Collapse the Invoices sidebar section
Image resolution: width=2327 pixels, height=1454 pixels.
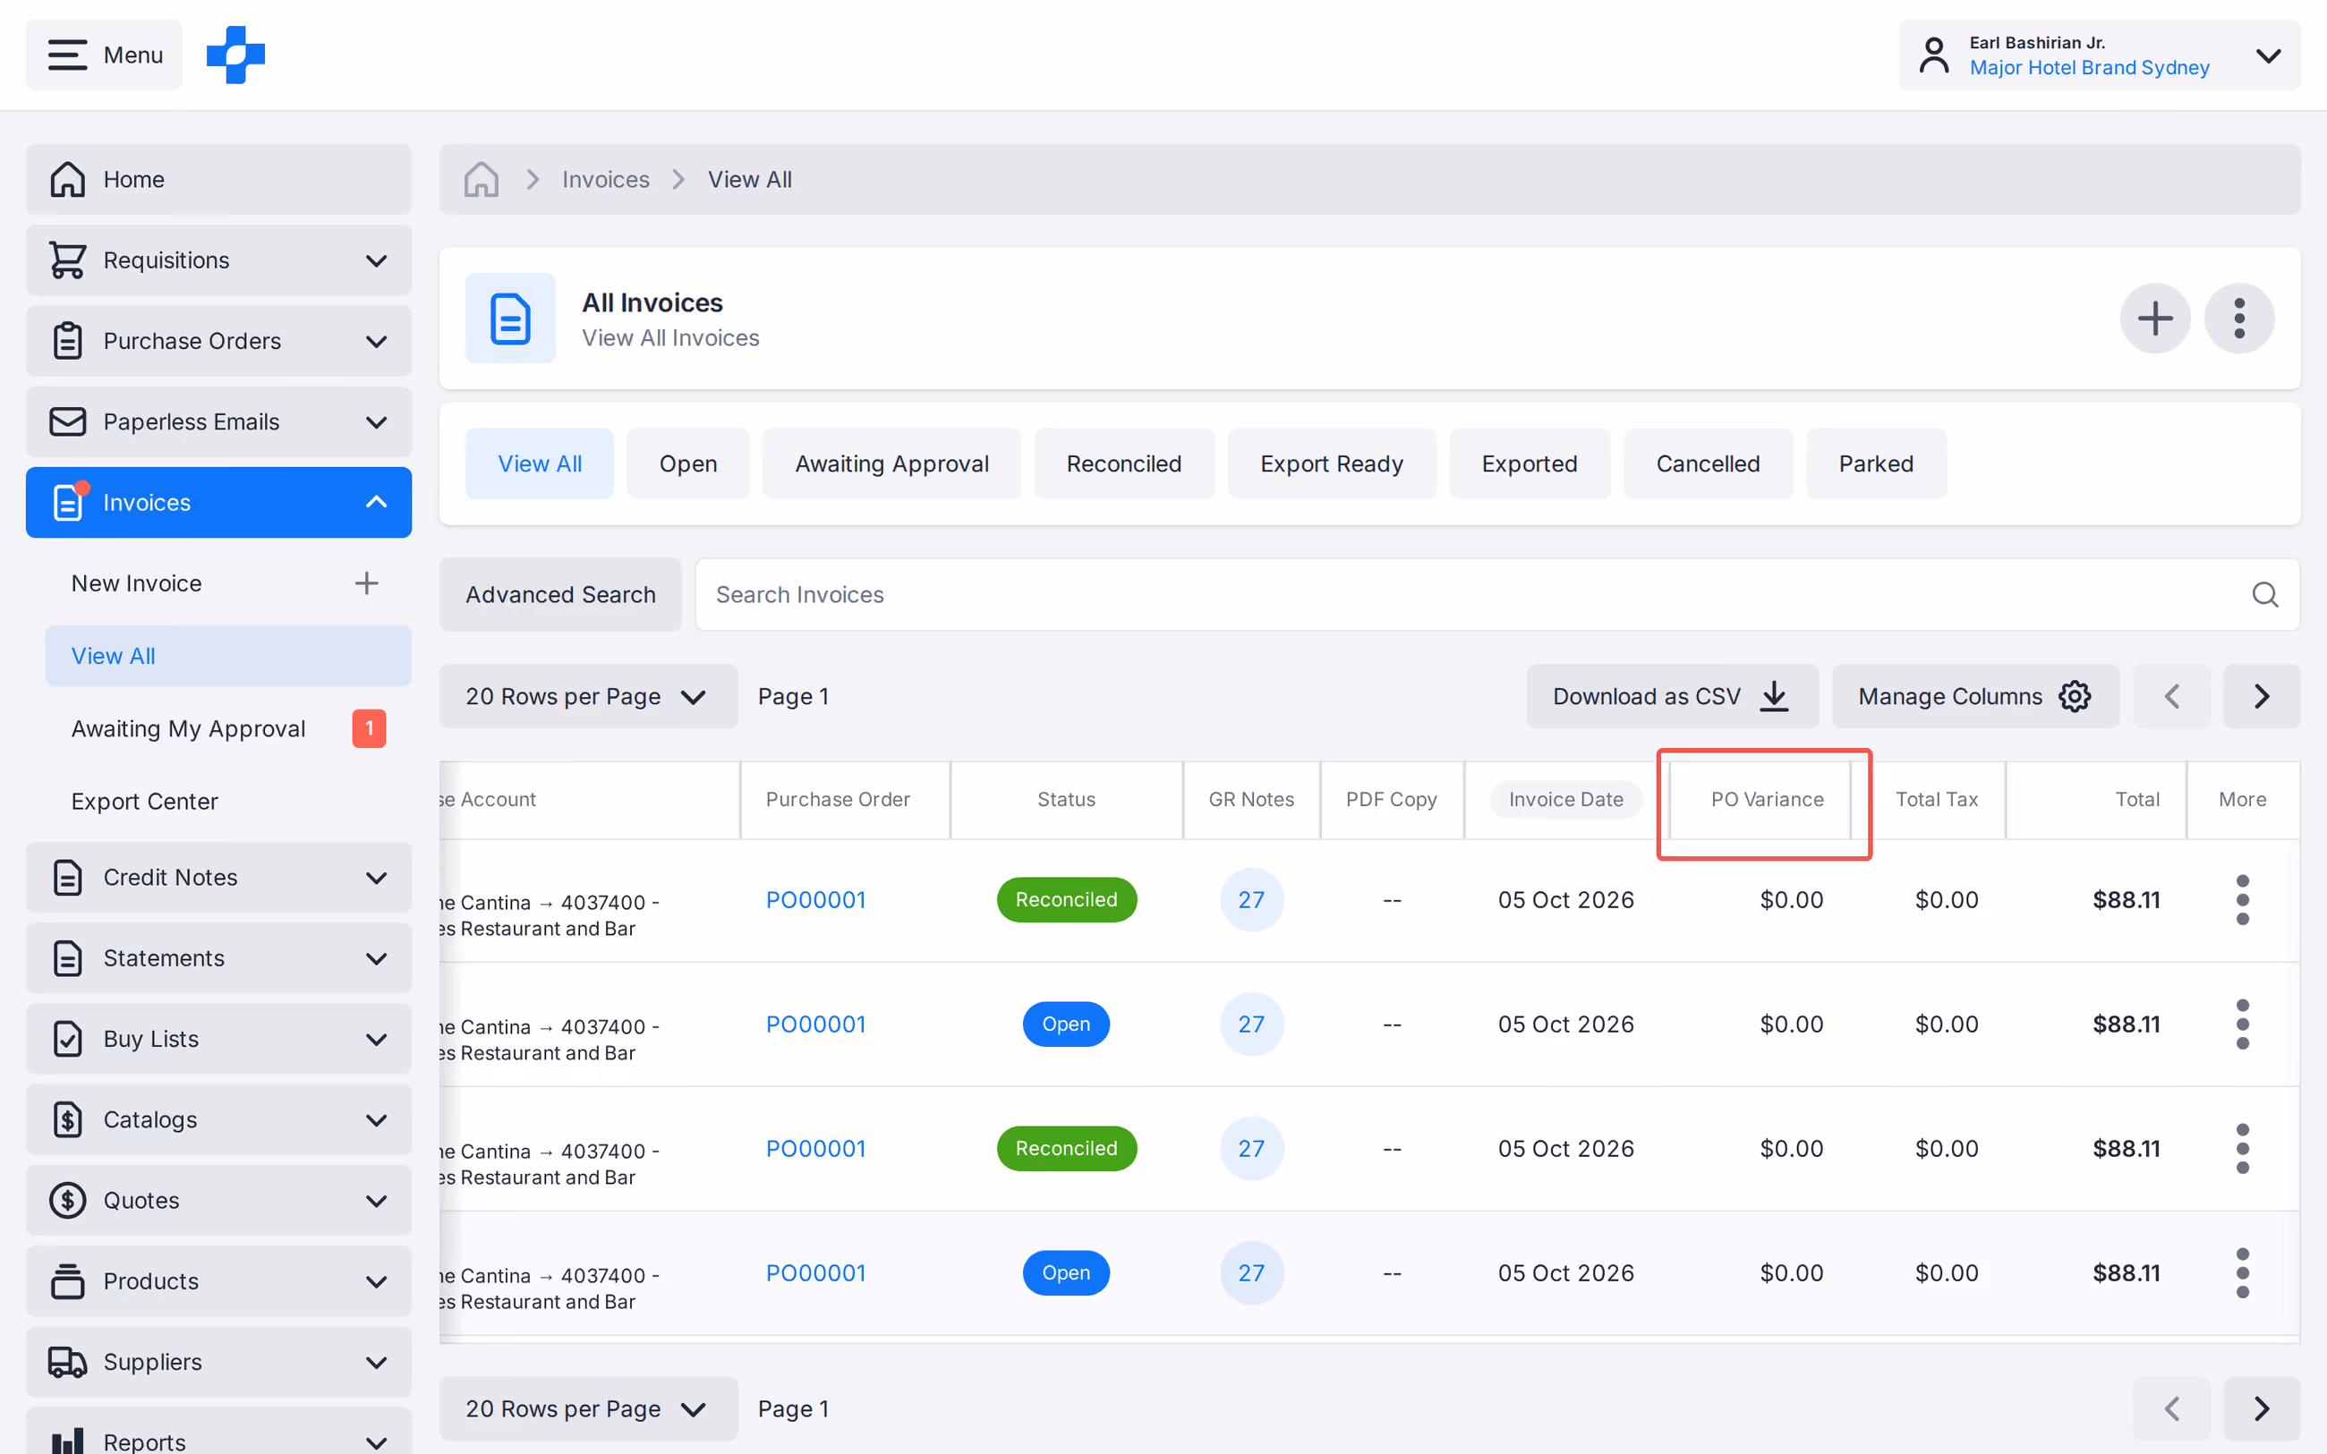point(218,503)
